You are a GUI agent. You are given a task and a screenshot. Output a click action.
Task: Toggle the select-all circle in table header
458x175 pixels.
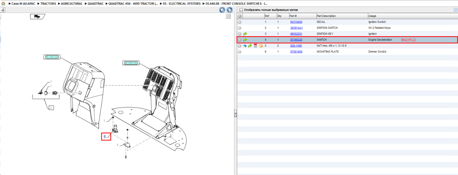240,16
